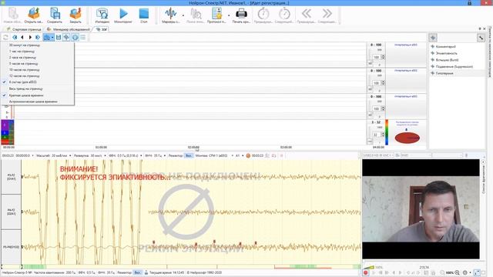Click the P3-F2 channel label
The width and height of the screenshot is (493, 277).
12,177
